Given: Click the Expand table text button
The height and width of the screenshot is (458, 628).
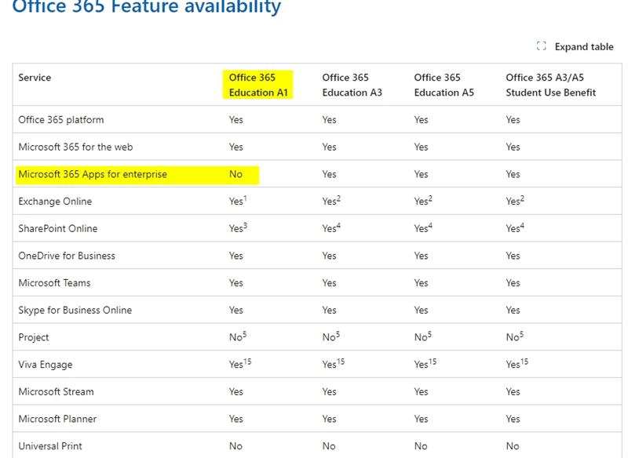Looking at the screenshot, I should [583, 47].
